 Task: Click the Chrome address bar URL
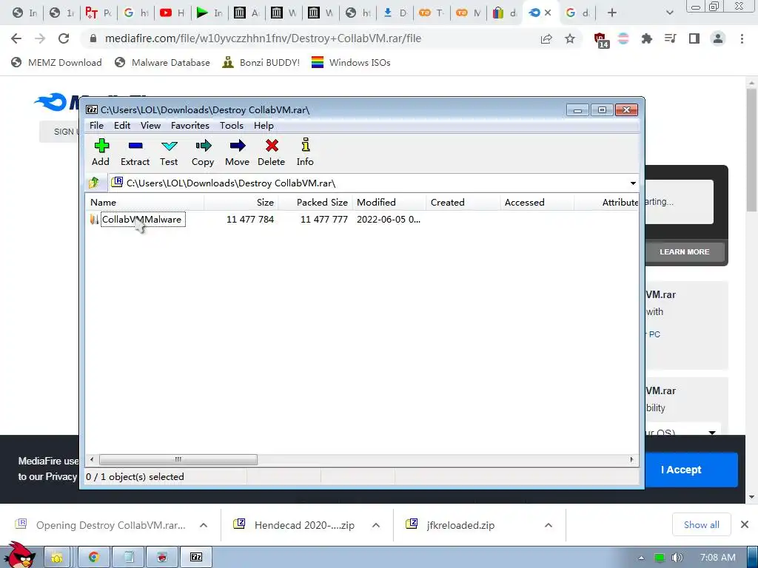pyautogui.click(x=263, y=38)
